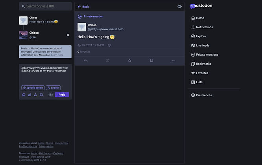Click the Bookmarks sidebar icon
The width and height of the screenshot is (262, 165).
pyautogui.click(x=193, y=64)
